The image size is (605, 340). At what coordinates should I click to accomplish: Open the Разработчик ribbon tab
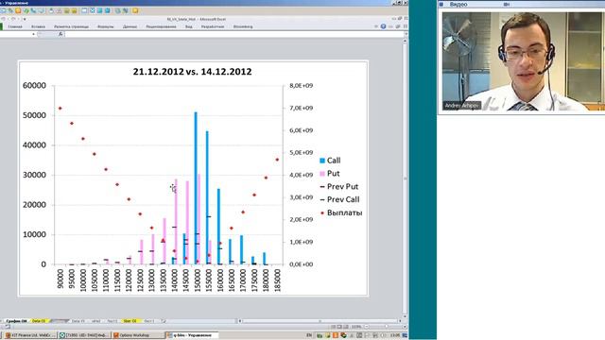click(x=213, y=26)
